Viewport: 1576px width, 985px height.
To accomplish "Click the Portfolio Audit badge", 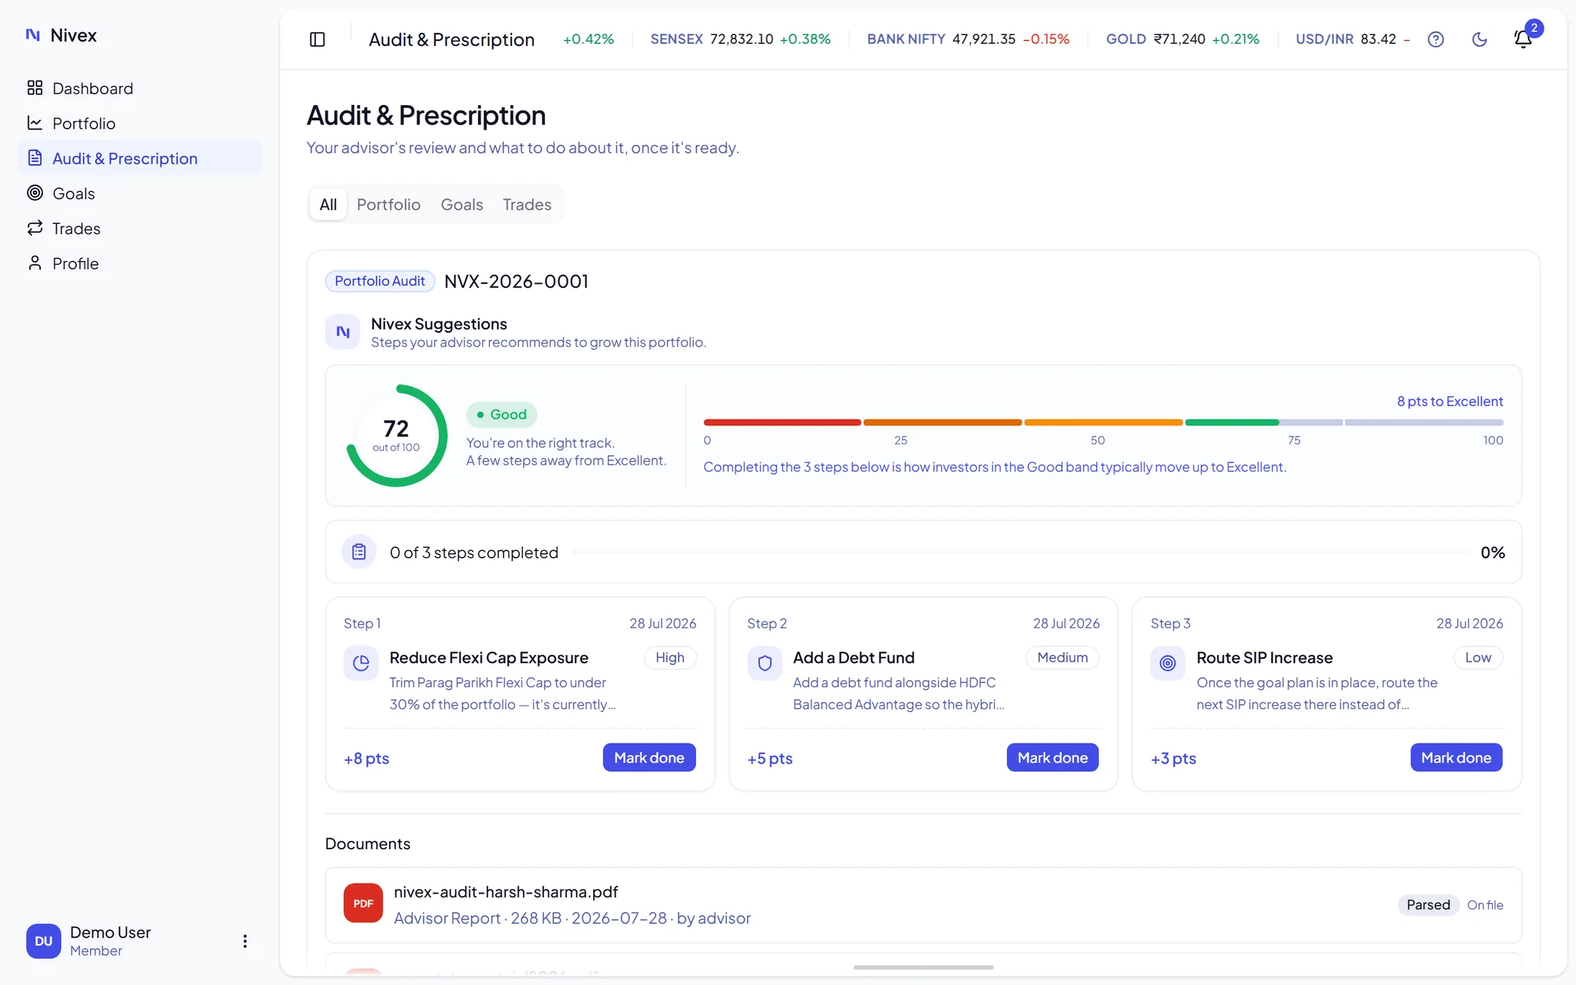I will 380,281.
